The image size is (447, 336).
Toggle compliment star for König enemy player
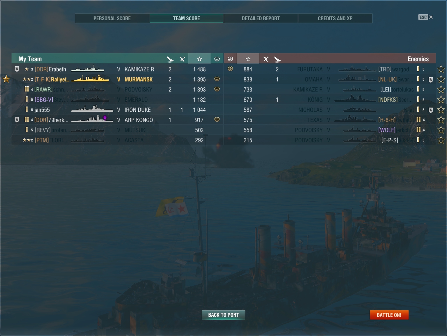pos(441,100)
